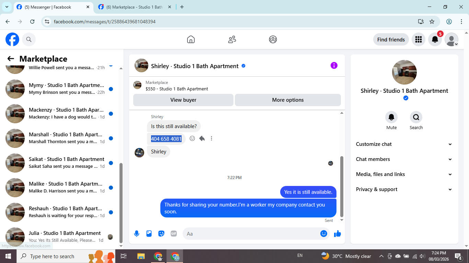Click the browser address bar URL
469x263 pixels.
(x=105, y=22)
